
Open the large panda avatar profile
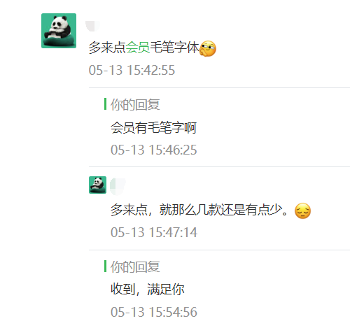tap(59, 31)
